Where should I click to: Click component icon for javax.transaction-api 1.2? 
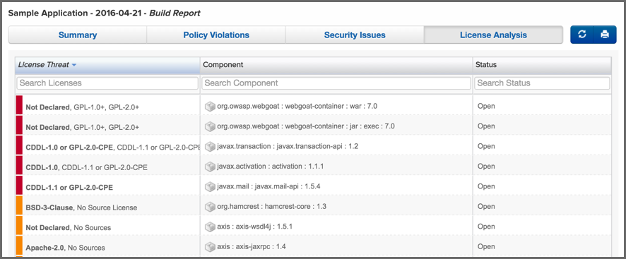point(210,146)
